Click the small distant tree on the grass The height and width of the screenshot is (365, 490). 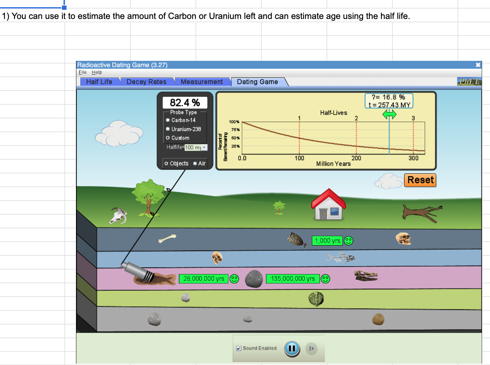click(279, 207)
